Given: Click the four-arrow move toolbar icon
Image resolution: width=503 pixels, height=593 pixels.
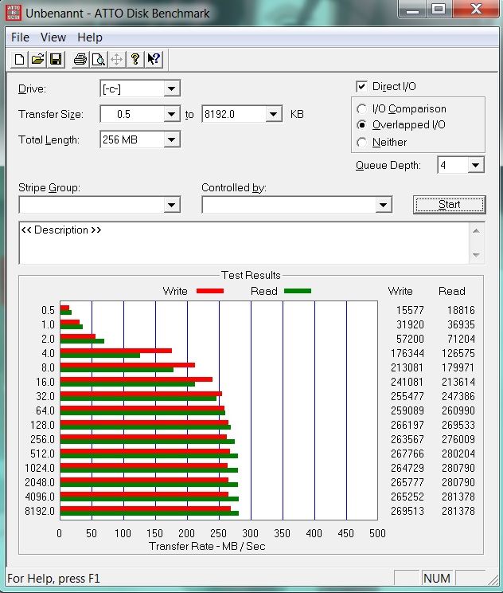Looking at the screenshot, I should pyautogui.click(x=117, y=59).
